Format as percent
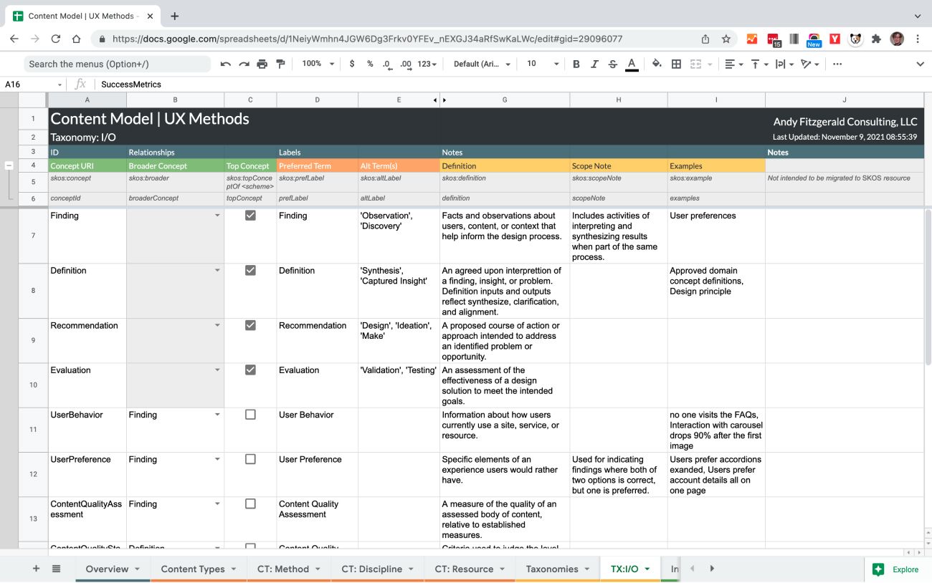This screenshot has width=932, height=583. tap(370, 64)
